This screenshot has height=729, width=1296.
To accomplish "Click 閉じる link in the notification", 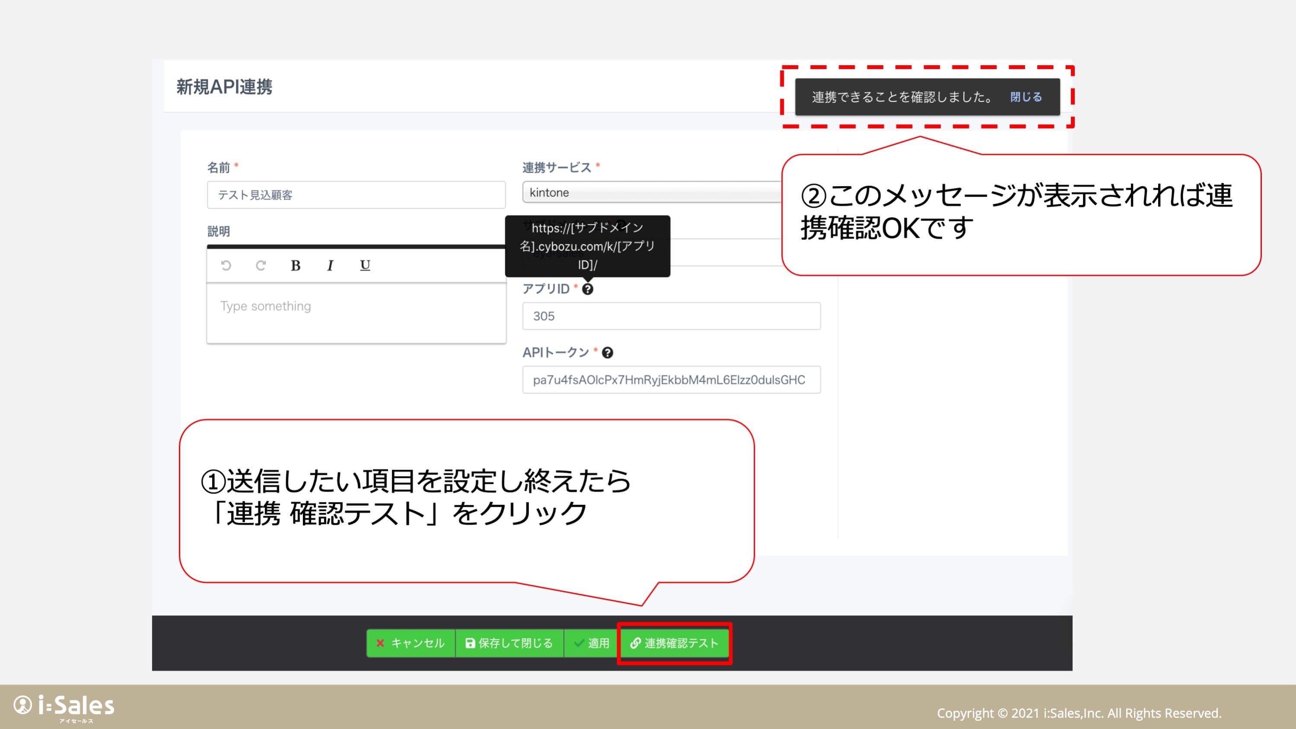I will 1026,97.
